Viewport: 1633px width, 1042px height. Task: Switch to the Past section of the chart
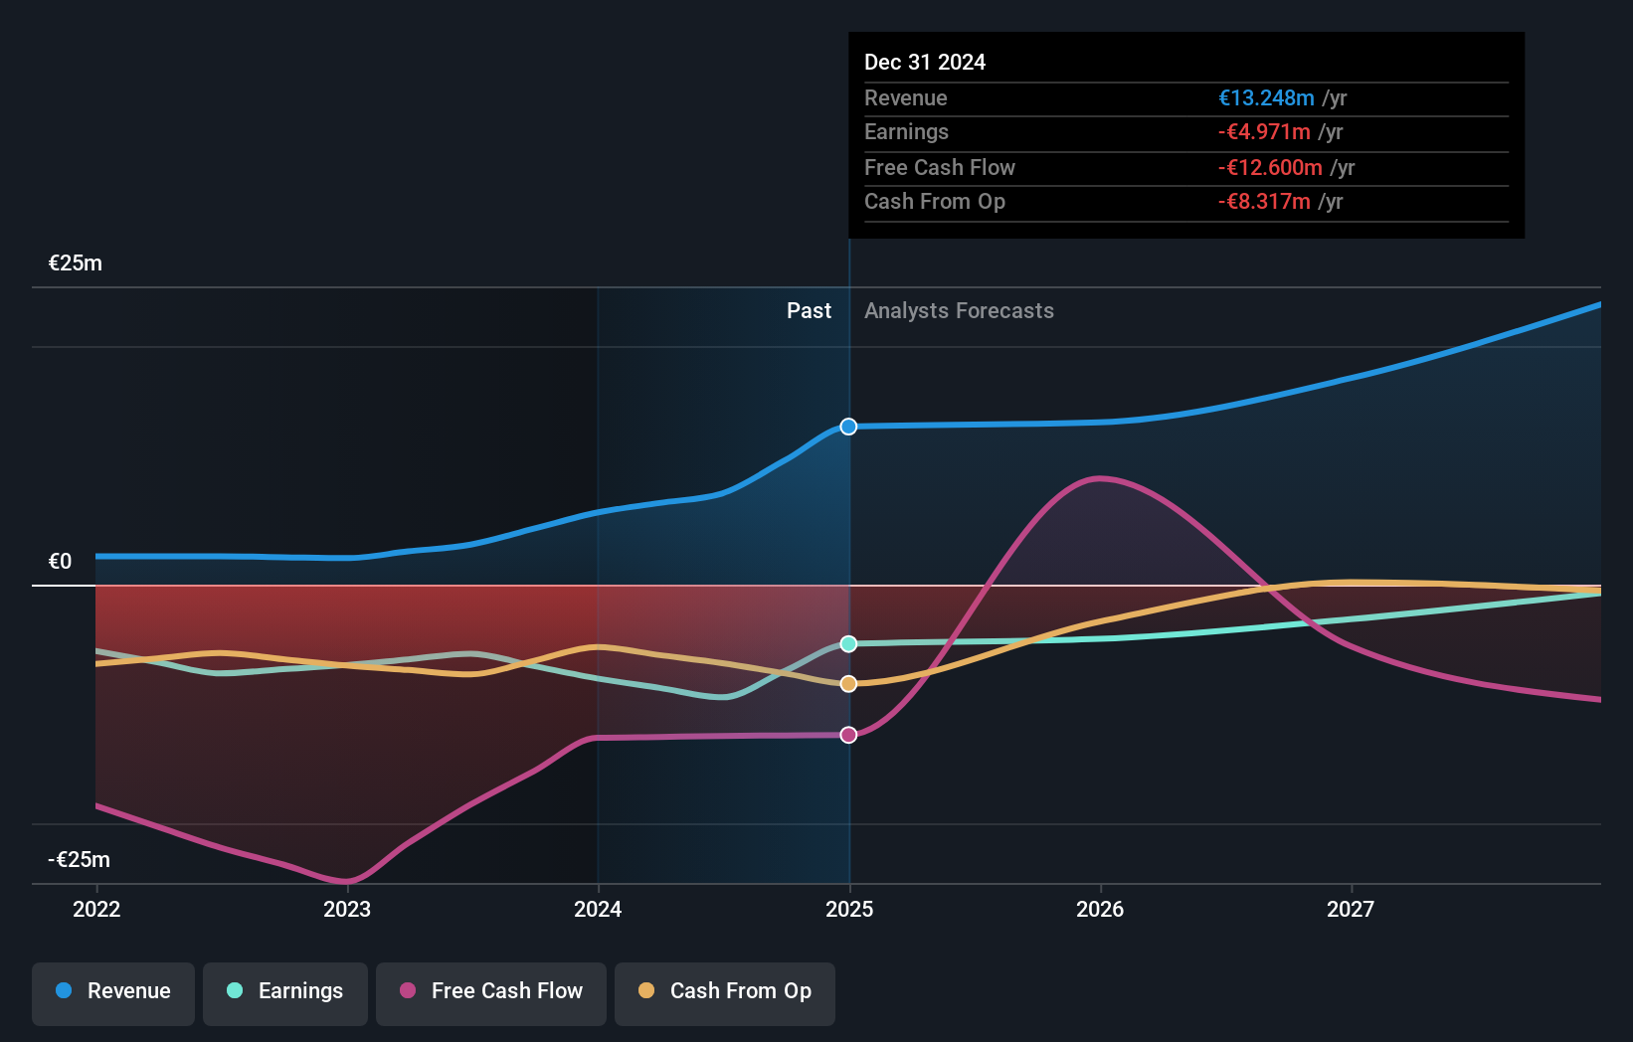point(809,311)
